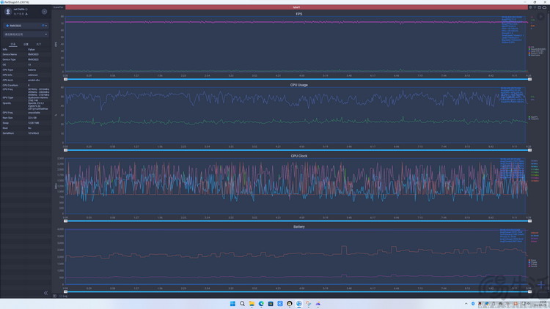Open File Explorer from the taskbar

tap(252, 304)
